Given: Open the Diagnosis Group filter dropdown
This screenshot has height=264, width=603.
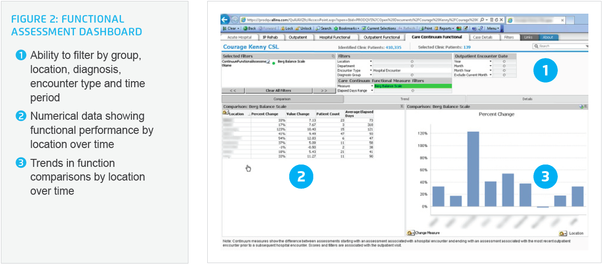Looking at the screenshot, I should pyautogui.click(x=371, y=75).
